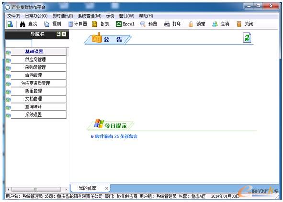Open the 系统管理(M) menu
The image size is (283, 202).
pos(90,16)
